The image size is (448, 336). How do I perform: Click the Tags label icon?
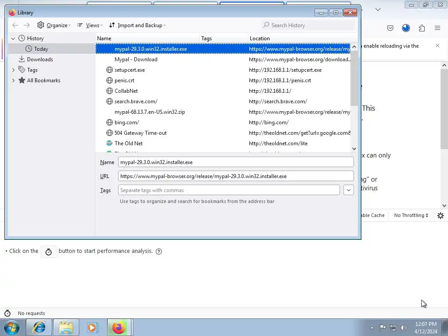(x=22, y=70)
